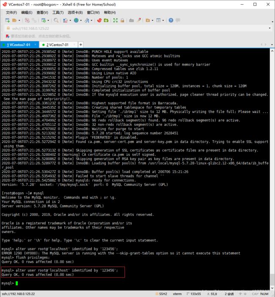Click ssh://192.168.0.125:22 in status bar
The height and width of the screenshot is (297, 275).
click(18, 294)
